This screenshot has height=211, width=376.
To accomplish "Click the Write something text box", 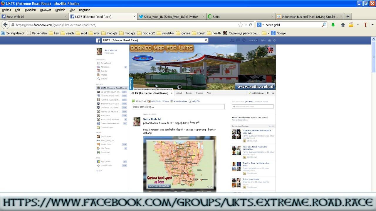I will click(178, 107).
